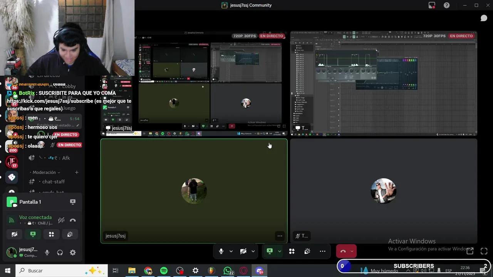Create channel in Moderación with plus
493x277 pixels.
pyautogui.click(x=77, y=172)
